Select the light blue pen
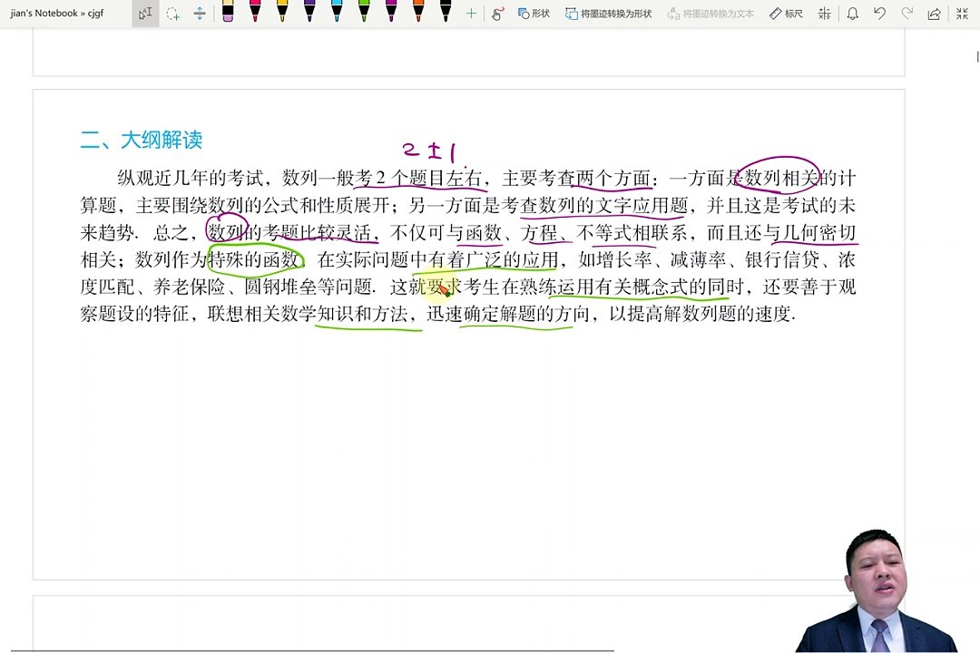The height and width of the screenshot is (653, 980). click(337, 12)
